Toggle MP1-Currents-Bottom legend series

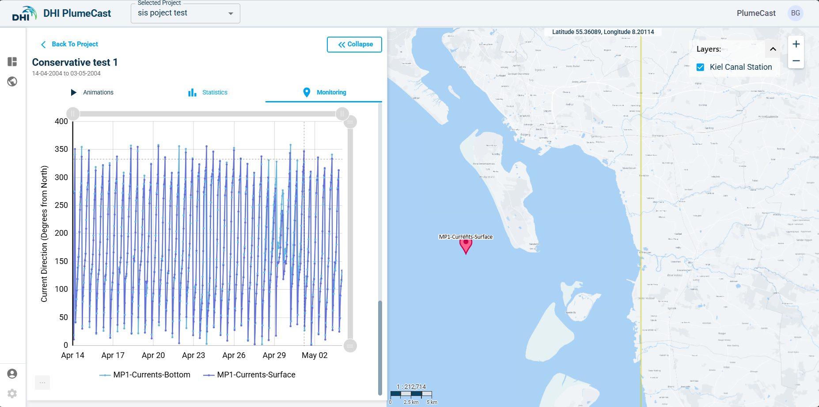click(x=145, y=375)
